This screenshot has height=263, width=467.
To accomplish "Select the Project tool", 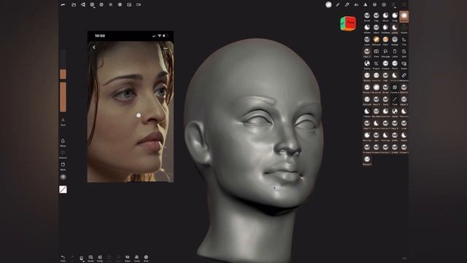I will click(x=377, y=65).
